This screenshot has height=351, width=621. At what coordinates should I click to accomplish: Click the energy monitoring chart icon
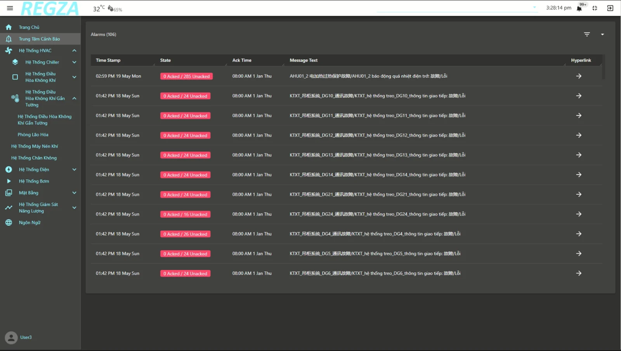(9, 207)
